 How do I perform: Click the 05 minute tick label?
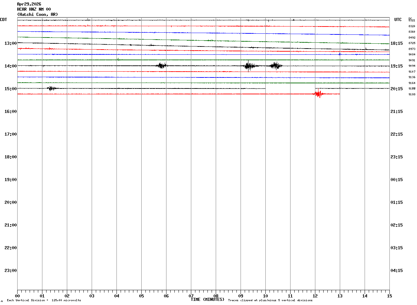pyautogui.click(x=141, y=296)
